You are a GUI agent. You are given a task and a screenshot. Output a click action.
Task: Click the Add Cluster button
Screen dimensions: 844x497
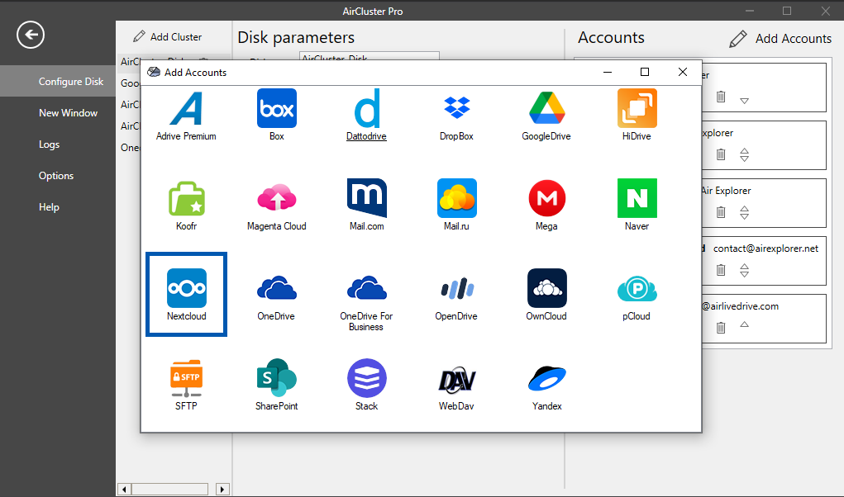click(x=168, y=36)
